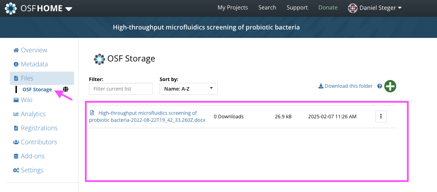Click the Filter current list field
Viewport: 437px width, 192px height.
click(121, 89)
